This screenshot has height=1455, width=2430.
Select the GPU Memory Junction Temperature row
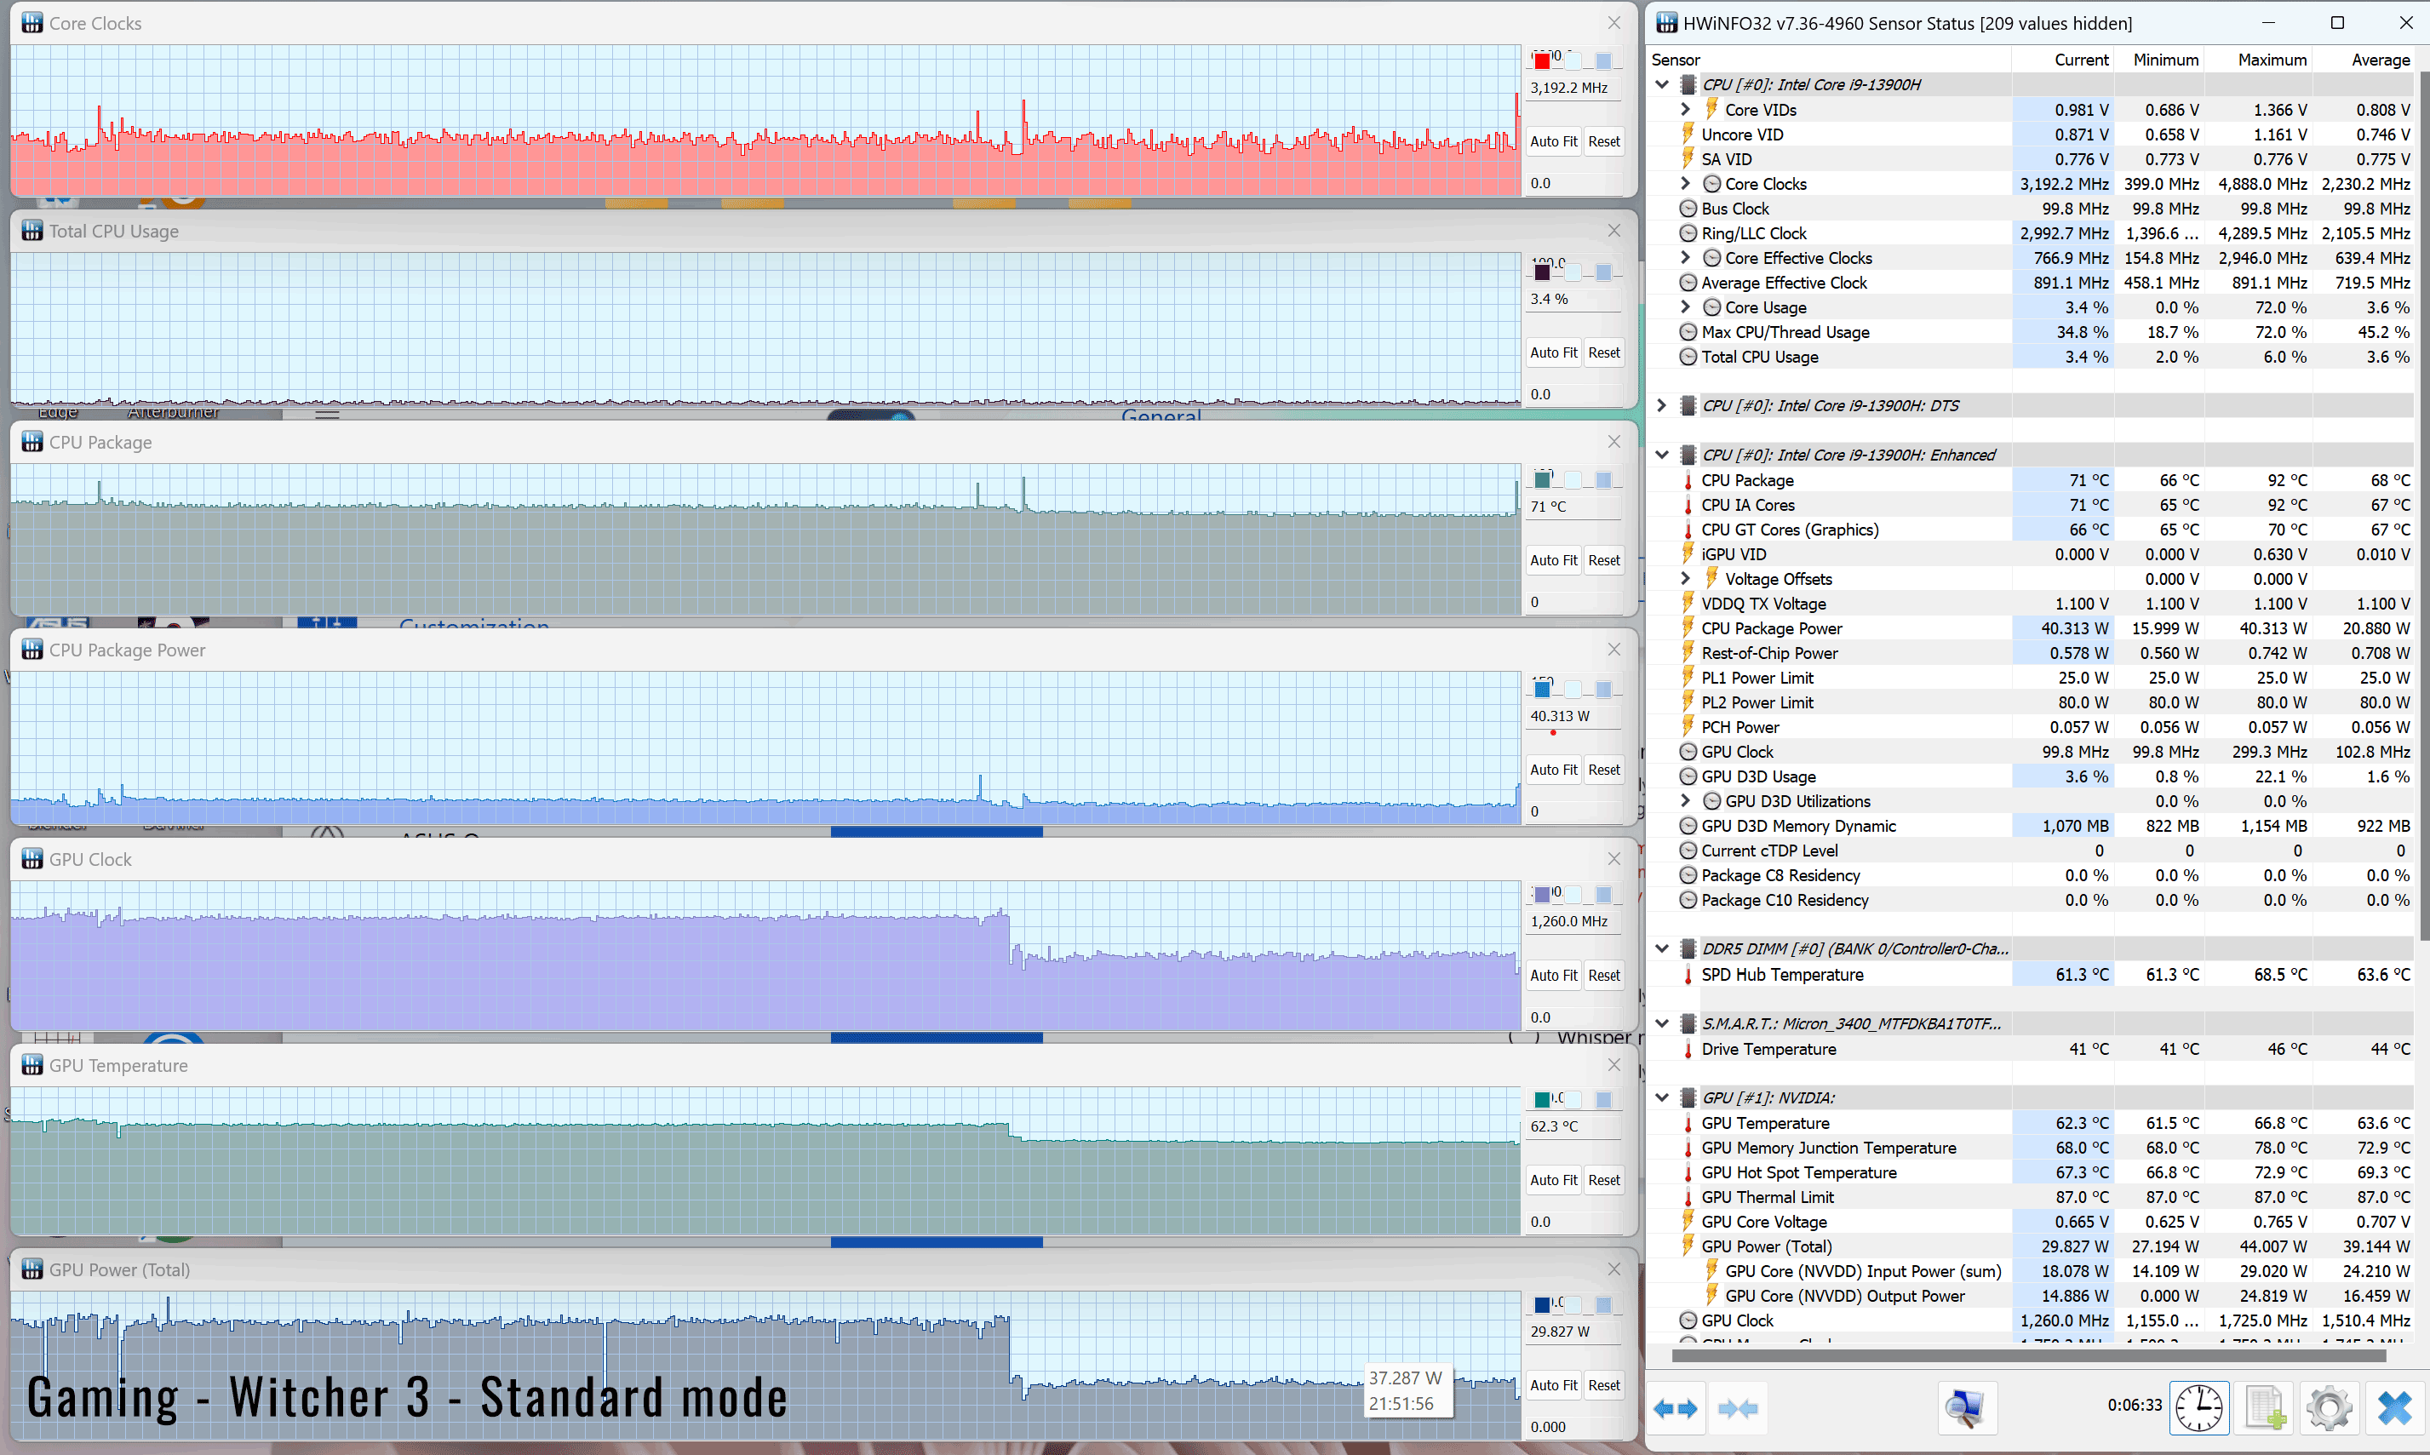point(2030,1147)
